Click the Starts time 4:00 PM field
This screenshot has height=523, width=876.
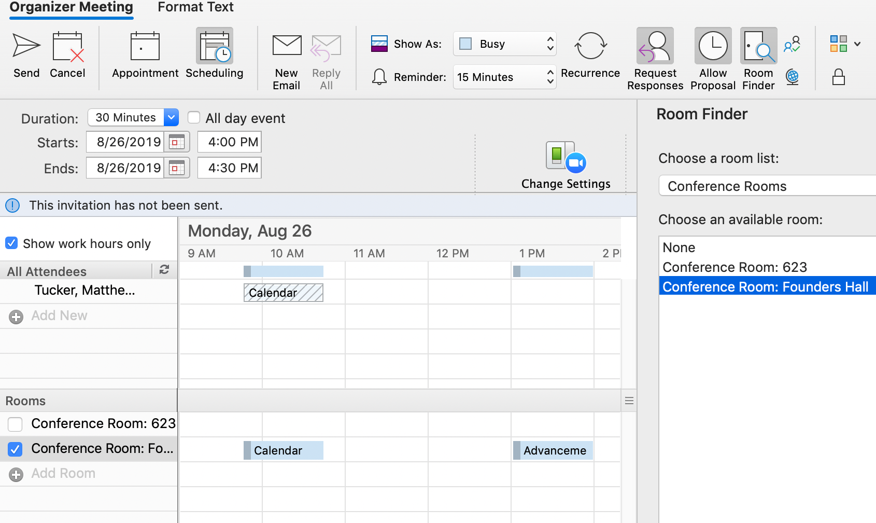pyautogui.click(x=230, y=142)
